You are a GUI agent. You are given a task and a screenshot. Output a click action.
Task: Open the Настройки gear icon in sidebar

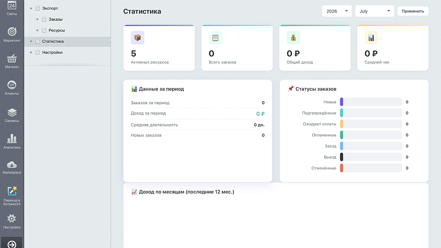click(x=12, y=218)
